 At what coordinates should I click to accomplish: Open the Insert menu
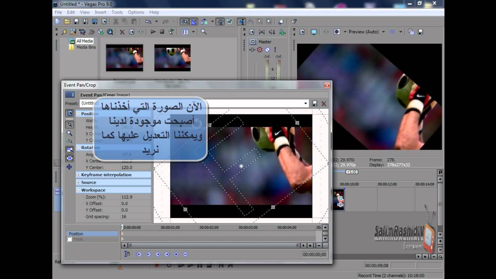pyautogui.click(x=100, y=12)
